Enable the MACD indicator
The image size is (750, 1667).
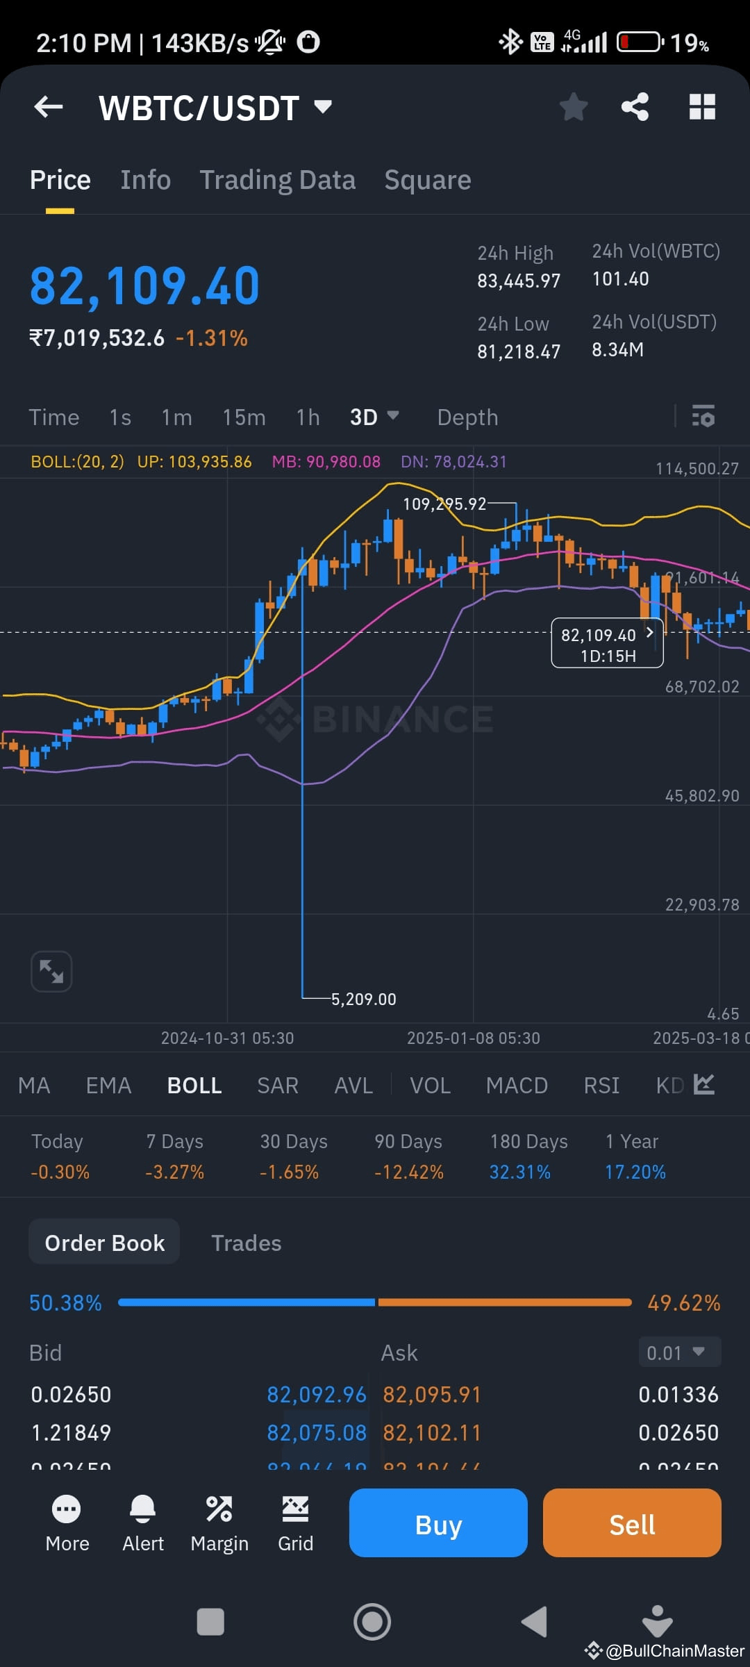pyautogui.click(x=517, y=1085)
